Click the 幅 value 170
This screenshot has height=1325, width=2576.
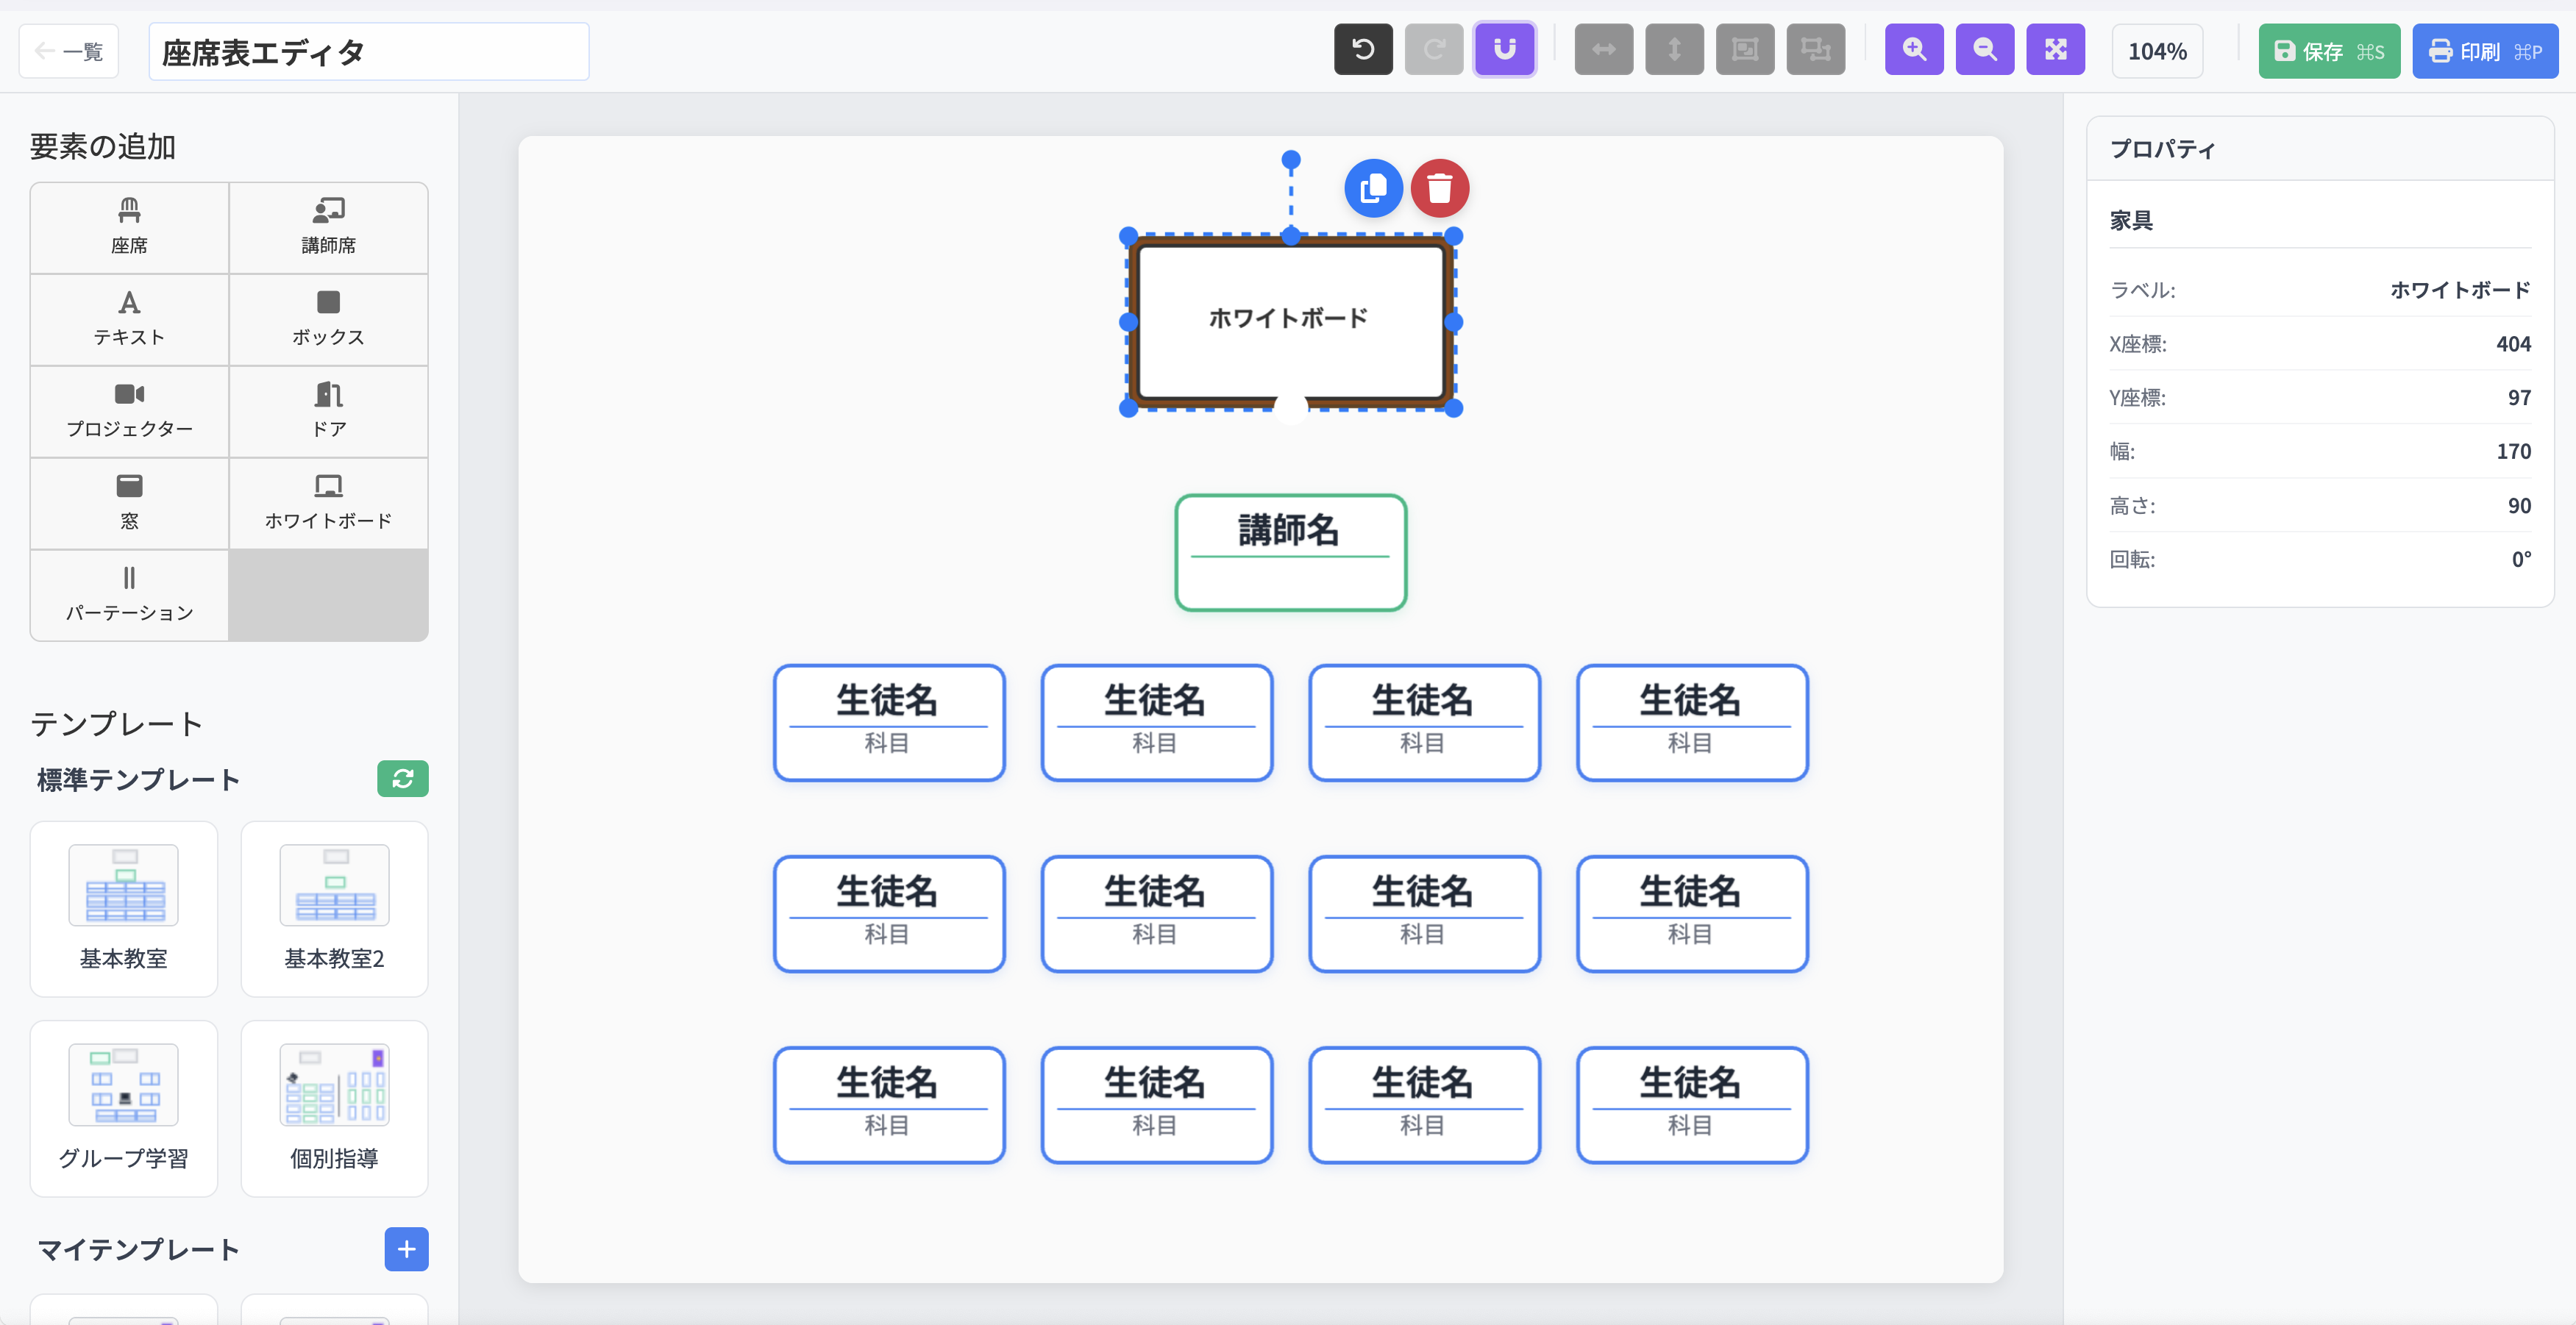click(2513, 451)
